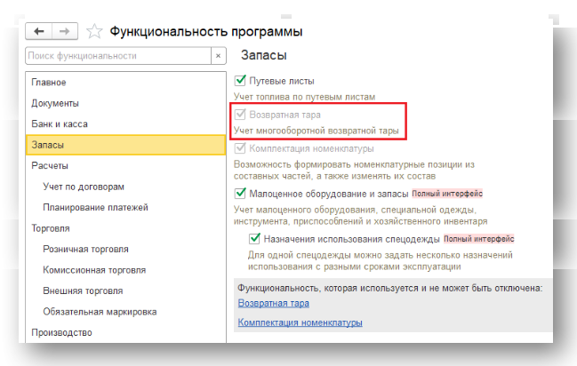
Task: Open Учет по договорам subsection
Action: pos(125,187)
